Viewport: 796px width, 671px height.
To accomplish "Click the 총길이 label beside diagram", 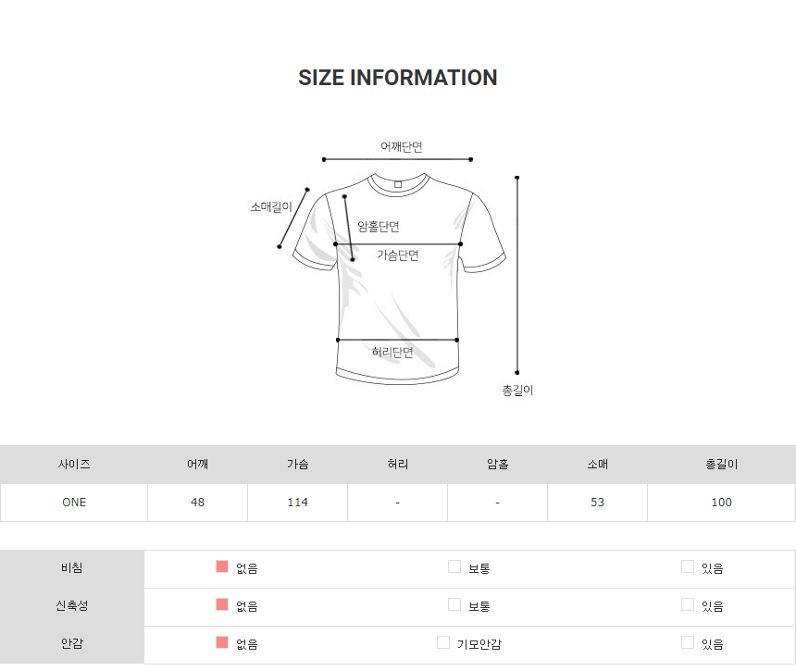I will pyautogui.click(x=517, y=391).
